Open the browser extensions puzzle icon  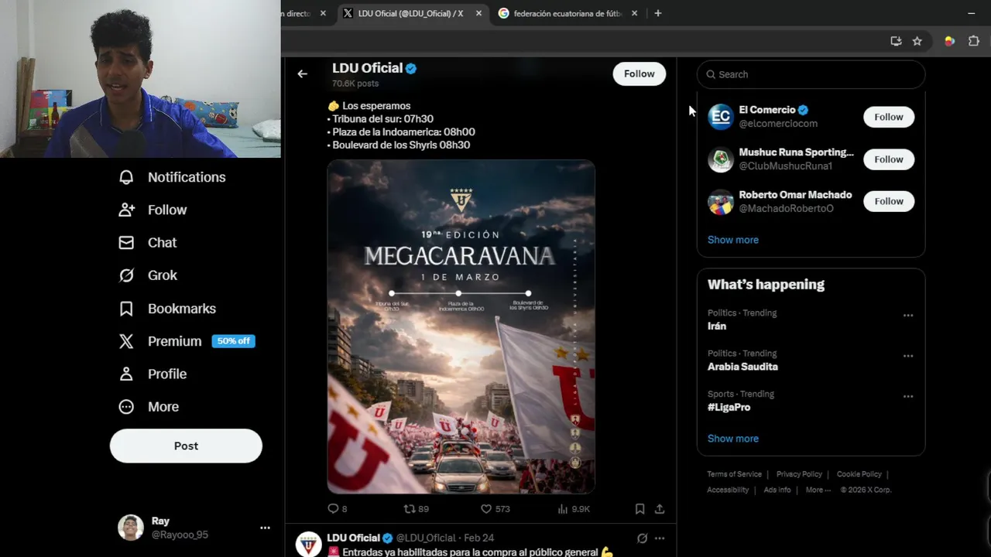point(974,41)
